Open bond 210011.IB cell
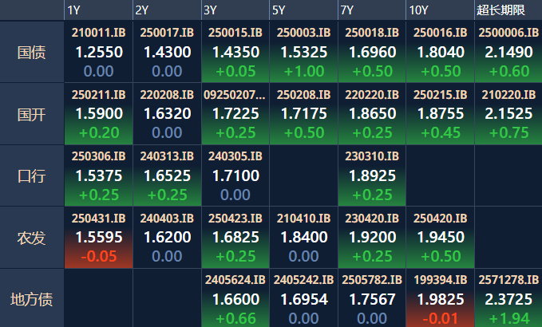This screenshot has height=327, width=542. pyautogui.click(x=99, y=52)
